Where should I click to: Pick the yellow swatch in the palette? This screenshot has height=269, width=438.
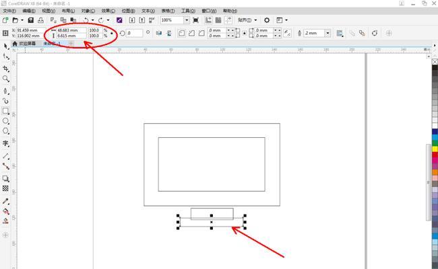coord(435,149)
